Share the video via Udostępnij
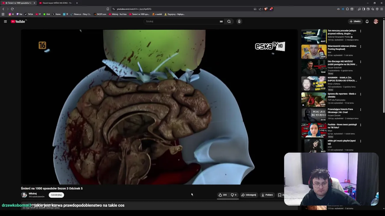This screenshot has height=216, width=385. pyautogui.click(x=249, y=195)
